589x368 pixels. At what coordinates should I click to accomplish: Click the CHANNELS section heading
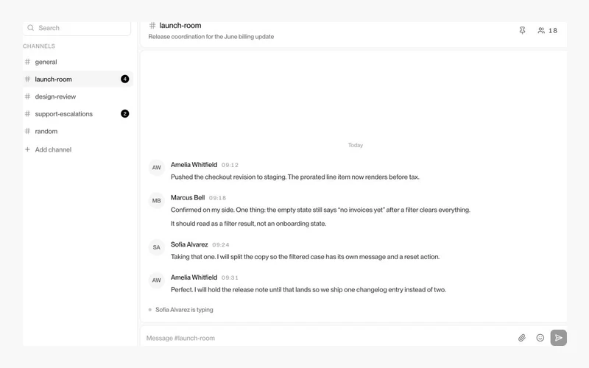click(x=39, y=46)
